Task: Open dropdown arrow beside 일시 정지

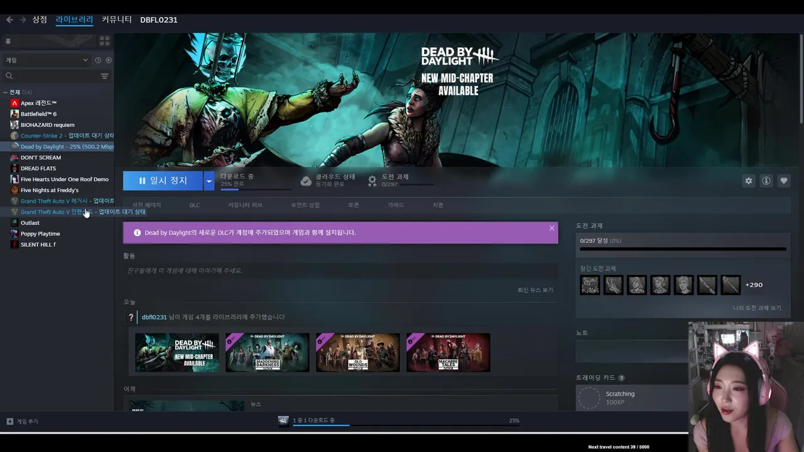Action: tap(209, 181)
